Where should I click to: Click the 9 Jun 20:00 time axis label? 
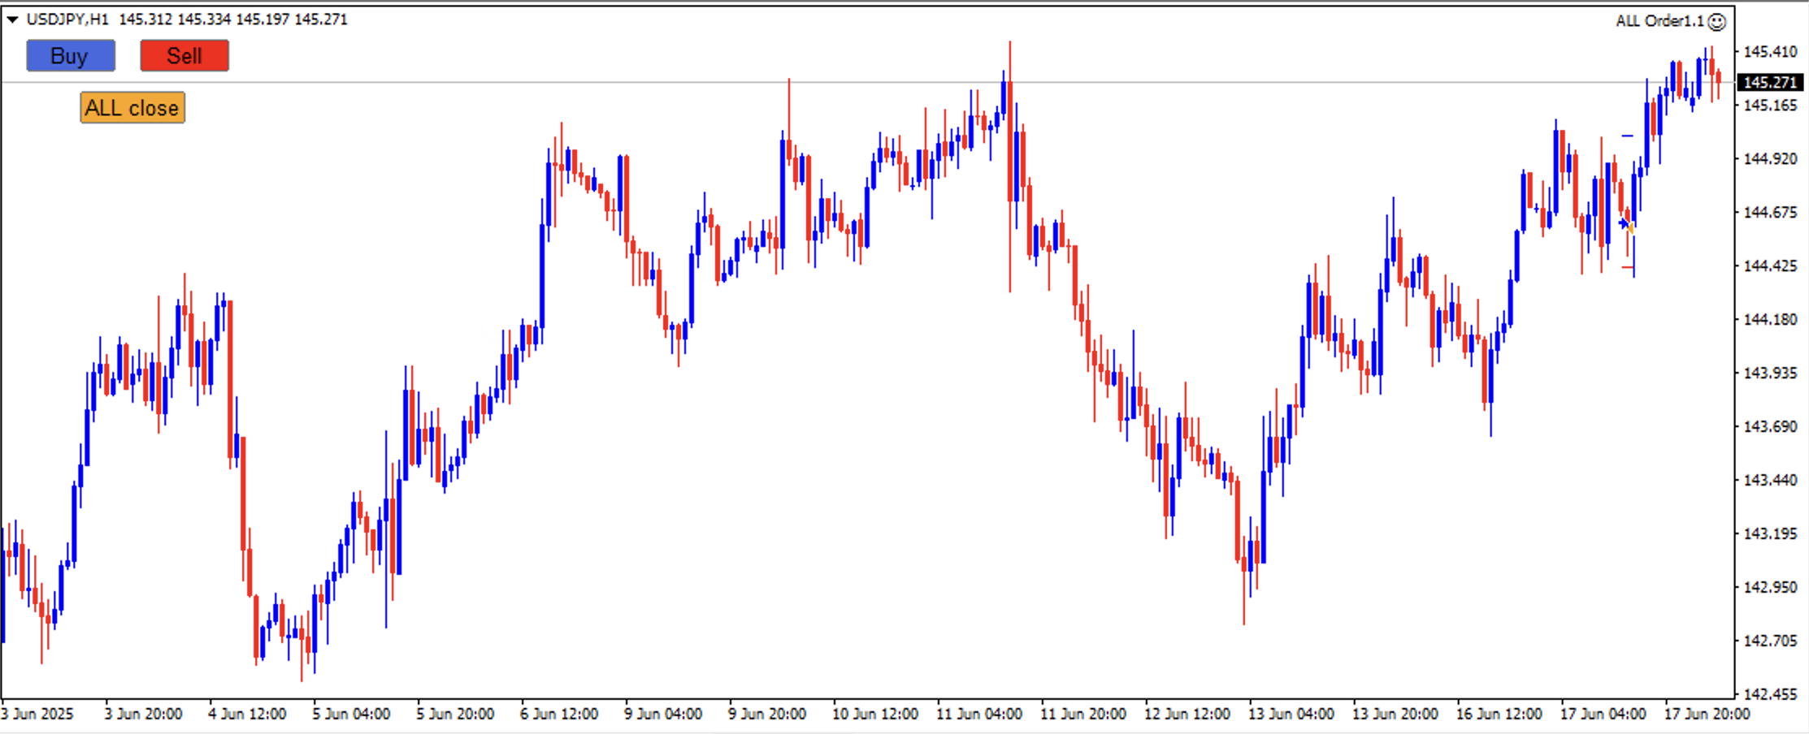pos(767,715)
